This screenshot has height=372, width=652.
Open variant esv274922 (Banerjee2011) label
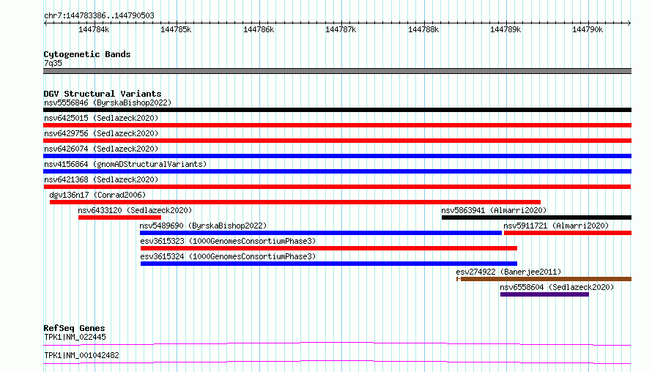pos(508,272)
